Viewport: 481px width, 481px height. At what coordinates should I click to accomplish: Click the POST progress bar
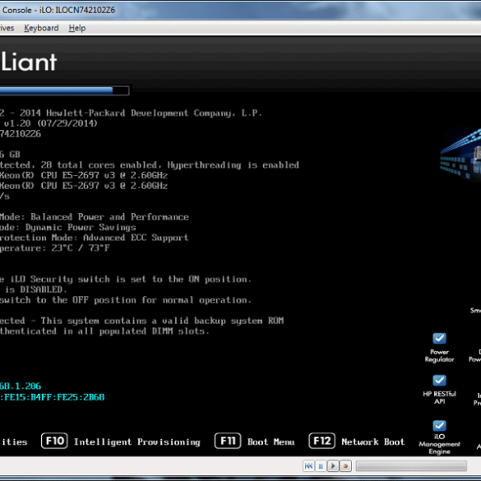coord(64,90)
